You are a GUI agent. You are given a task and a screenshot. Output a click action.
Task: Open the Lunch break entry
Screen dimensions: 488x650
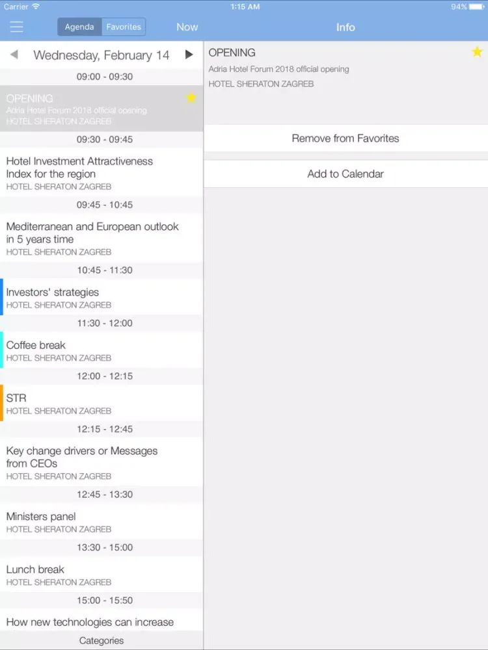[x=102, y=575]
